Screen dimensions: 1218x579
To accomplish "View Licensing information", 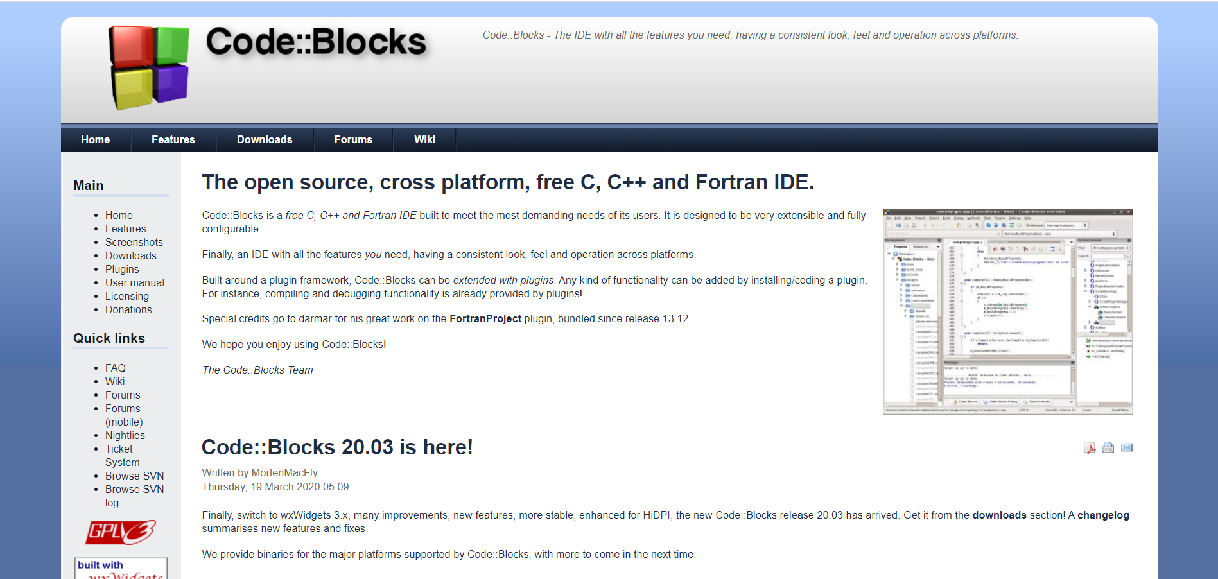I will [x=127, y=296].
